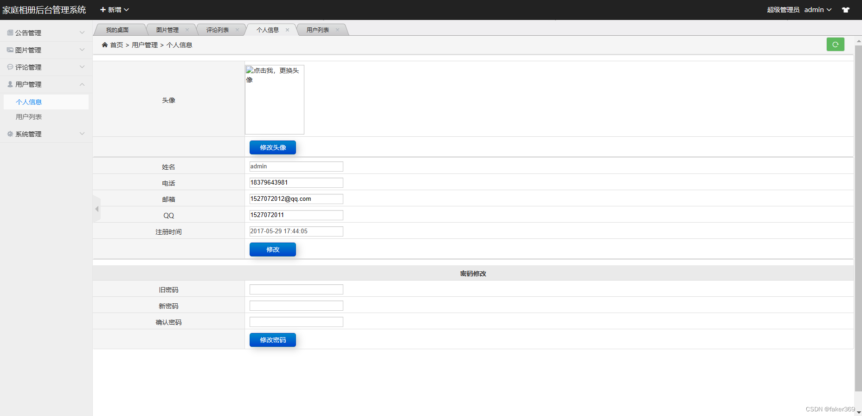The height and width of the screenshot is (416, 862).
Task: Open 个人信息 in the sidebar
Action: [46, 102]
